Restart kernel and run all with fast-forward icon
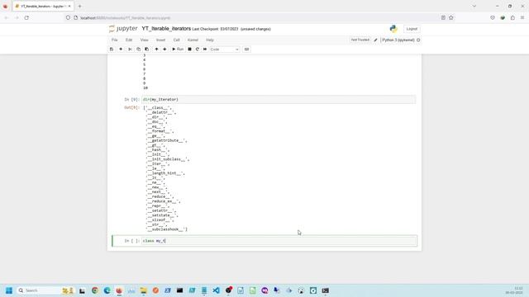 click(205, 49)
